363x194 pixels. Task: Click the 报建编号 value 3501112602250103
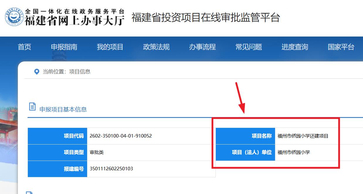[111, 169]
